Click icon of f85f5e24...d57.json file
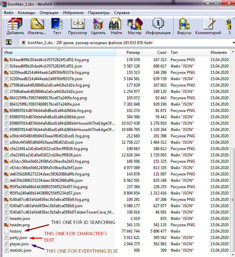The image size is (235, 257). coord(6,193)
